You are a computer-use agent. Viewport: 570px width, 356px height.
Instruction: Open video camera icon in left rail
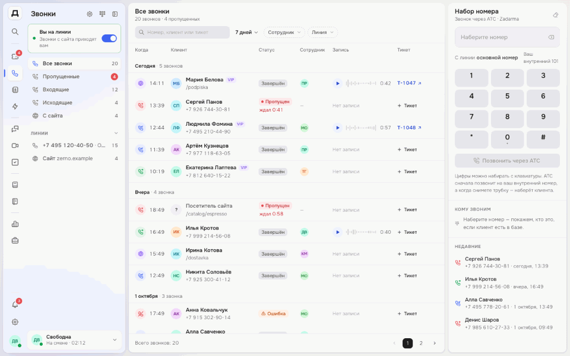click(x=15, y=146)
